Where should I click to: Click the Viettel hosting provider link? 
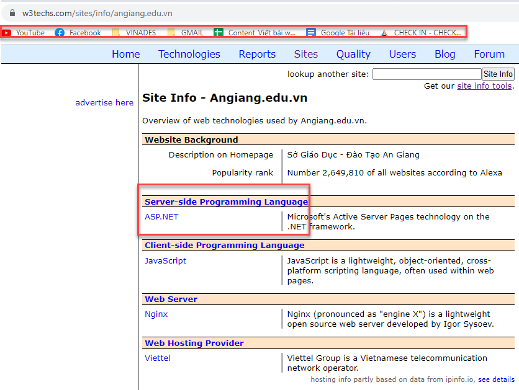pyautogui.click(x=157, y=358)
